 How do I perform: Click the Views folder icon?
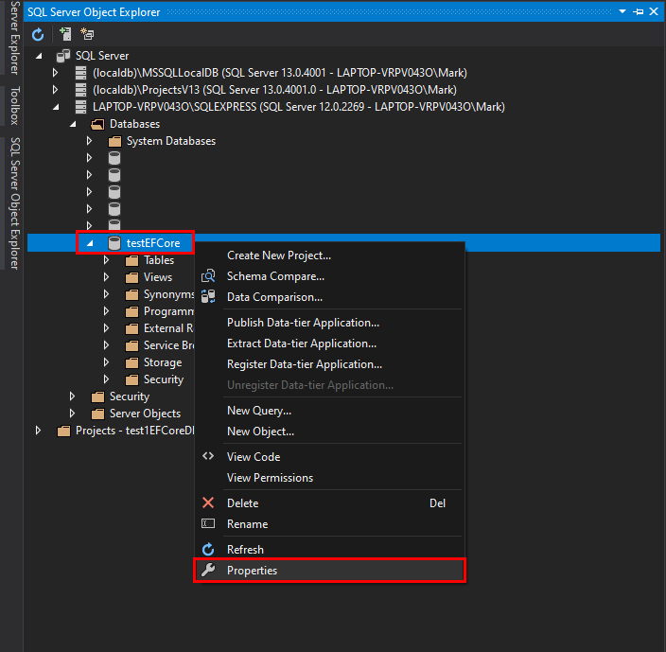tap(131, 277)
